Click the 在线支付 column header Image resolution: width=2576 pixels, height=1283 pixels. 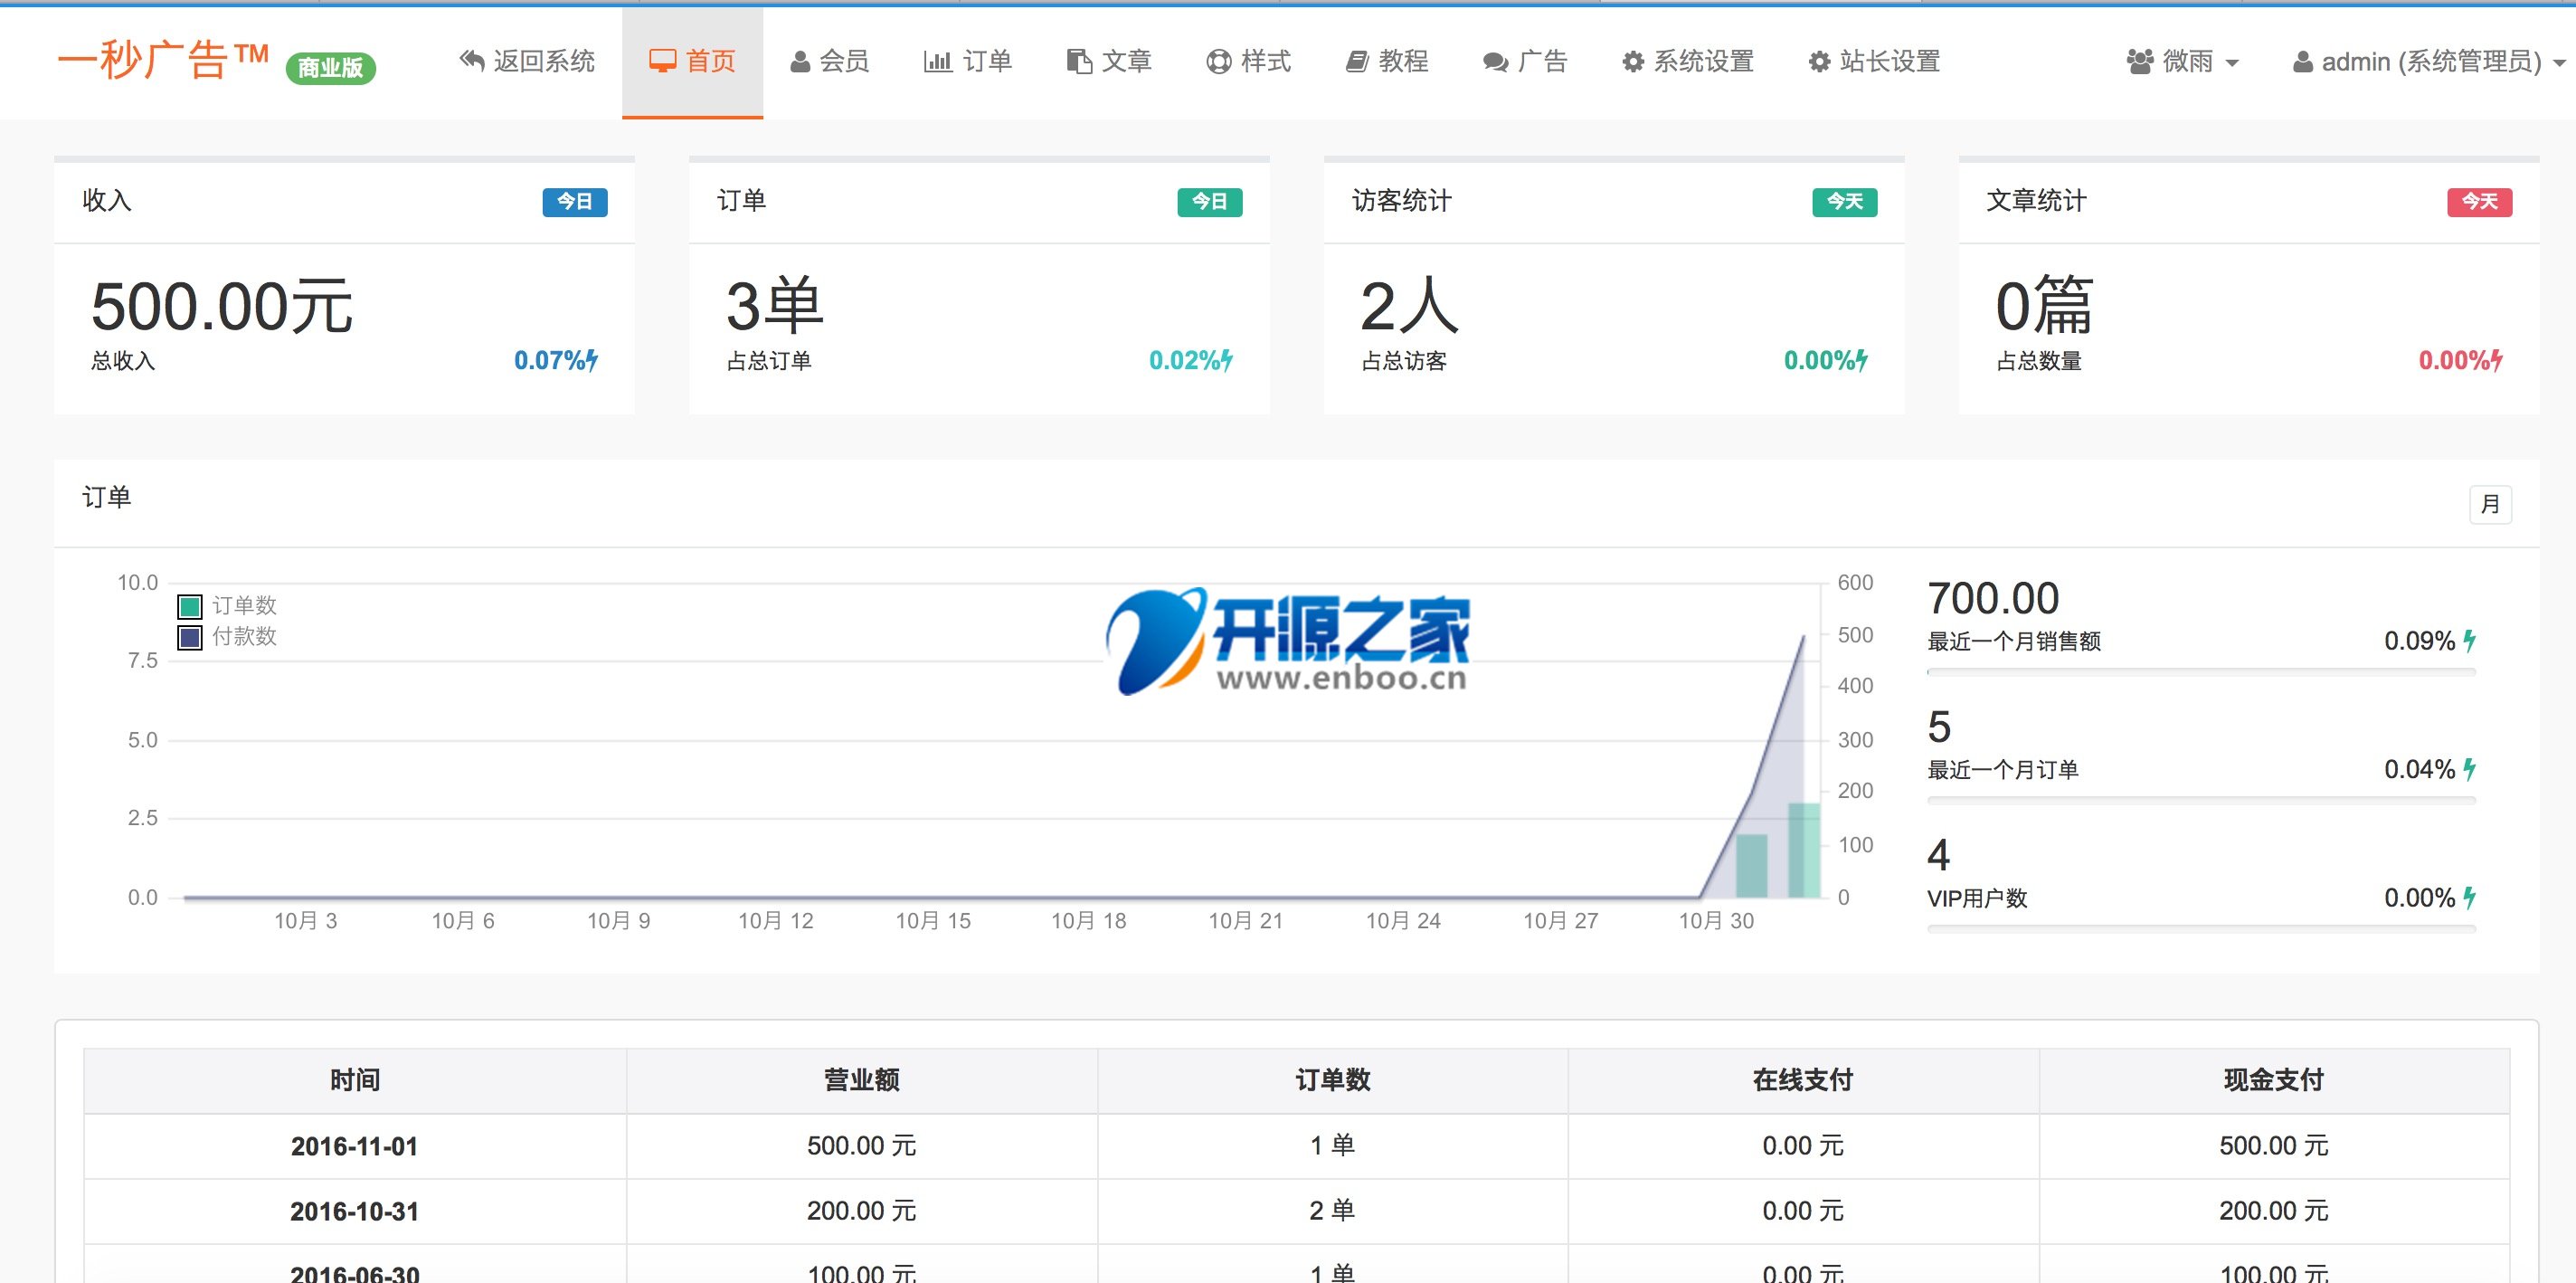(1803, 1080)
